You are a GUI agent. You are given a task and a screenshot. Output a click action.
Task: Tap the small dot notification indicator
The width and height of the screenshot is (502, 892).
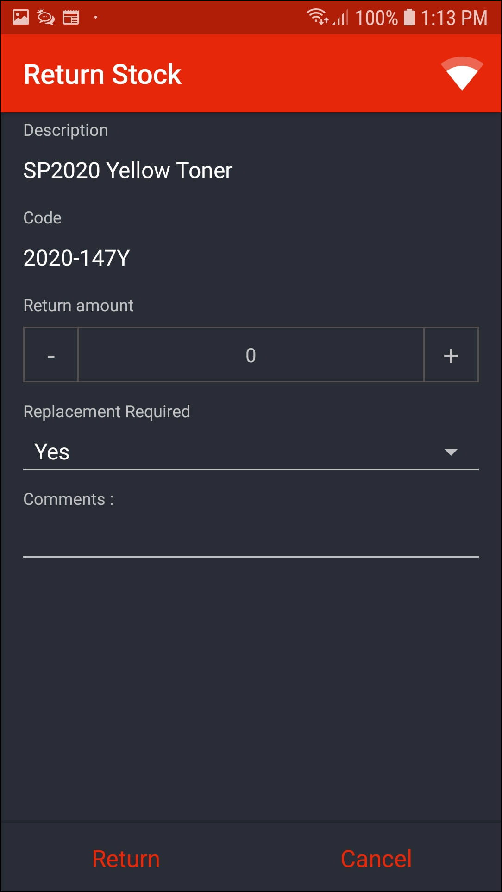pos(96,18)
